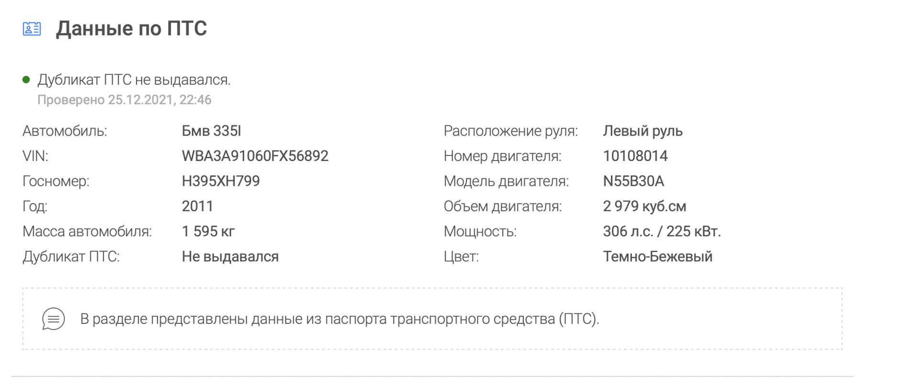Click the note text about паспорта транспортного средства
Image resolution: width=918 pixels, height=389 pixels.
339,319
